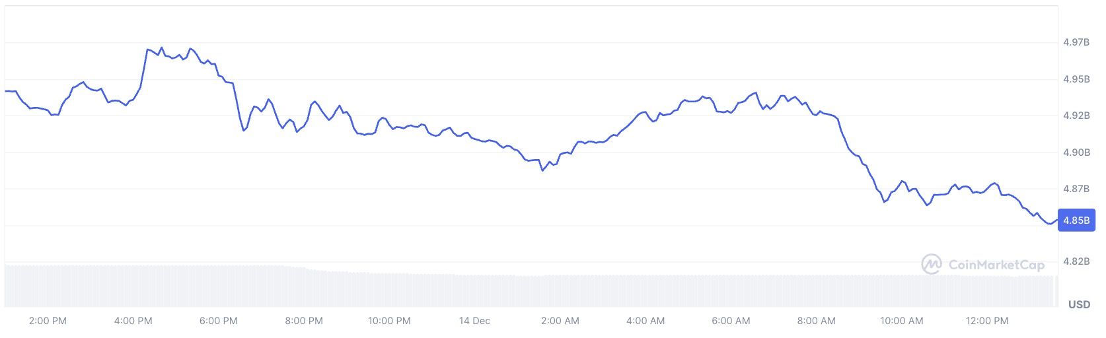Click the 4.90B y-axis label
The image size is (1106, 338).
(x=1076, y=152)
